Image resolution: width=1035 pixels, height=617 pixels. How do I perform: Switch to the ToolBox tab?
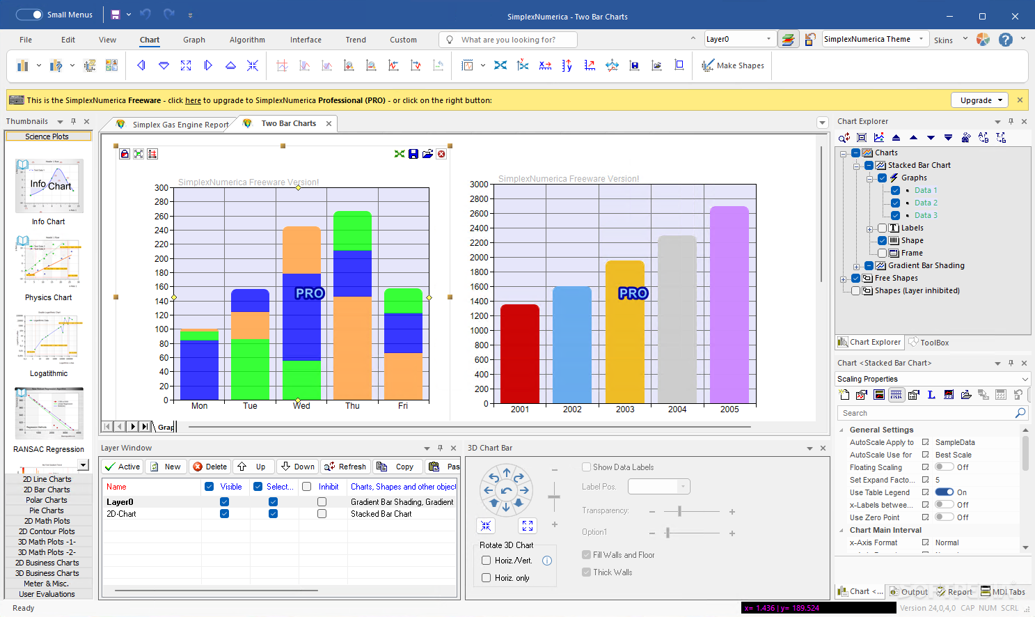click(929, 343)
